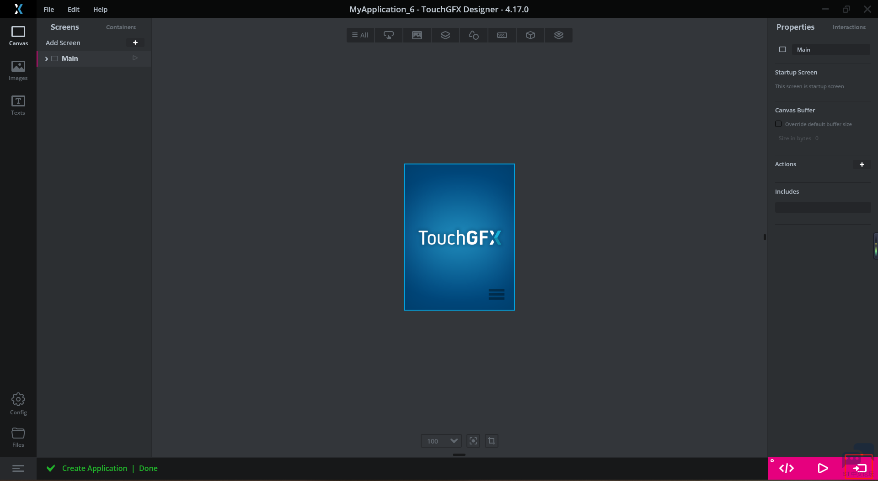The image size is (878, 481).
Task: Minimize the TouchGFX Designer window
Action: tap(825, 9)
